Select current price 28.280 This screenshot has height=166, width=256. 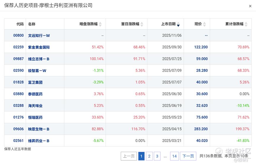(x=202, y=71)
